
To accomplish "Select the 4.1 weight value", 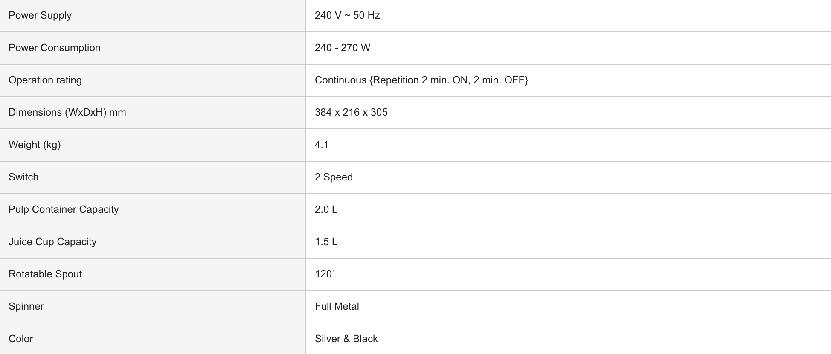I will tap(322, 145).
